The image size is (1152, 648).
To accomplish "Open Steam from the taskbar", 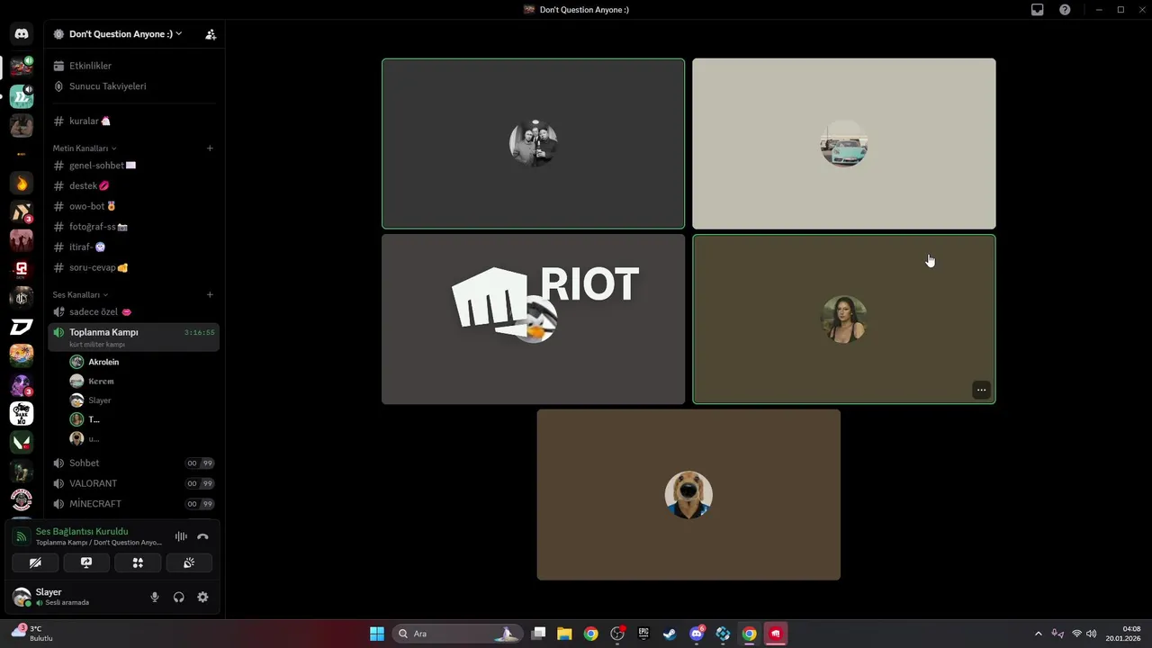I will click(670, 634).
